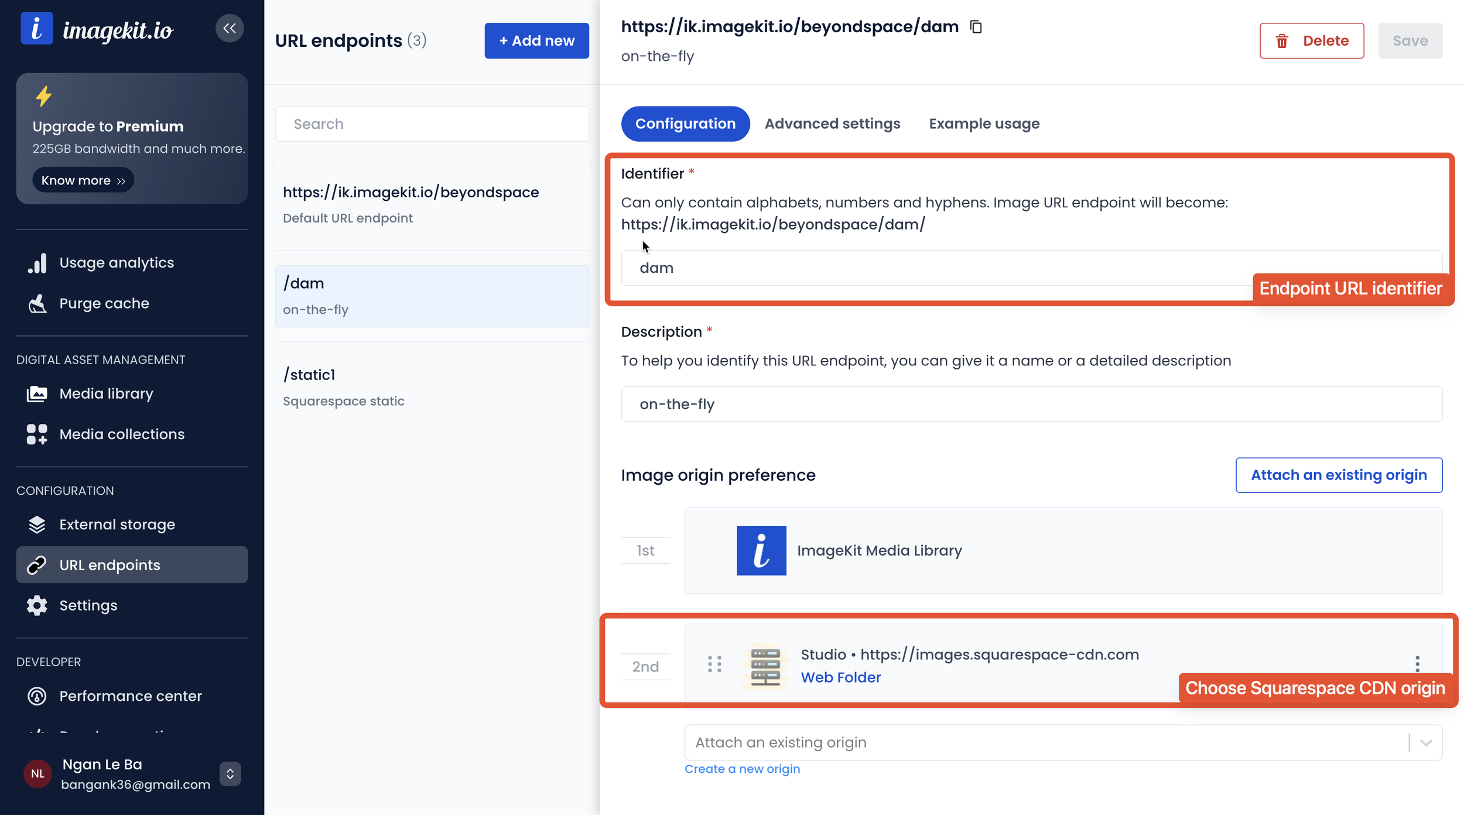Image resolution: width=1464 pixels, height=815 pixels.
Task: Open Media library
Action: [x=106, y=393]
